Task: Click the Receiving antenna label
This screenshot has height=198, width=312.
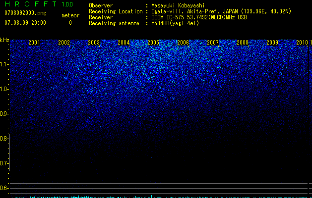Action: tap(114, 23)
